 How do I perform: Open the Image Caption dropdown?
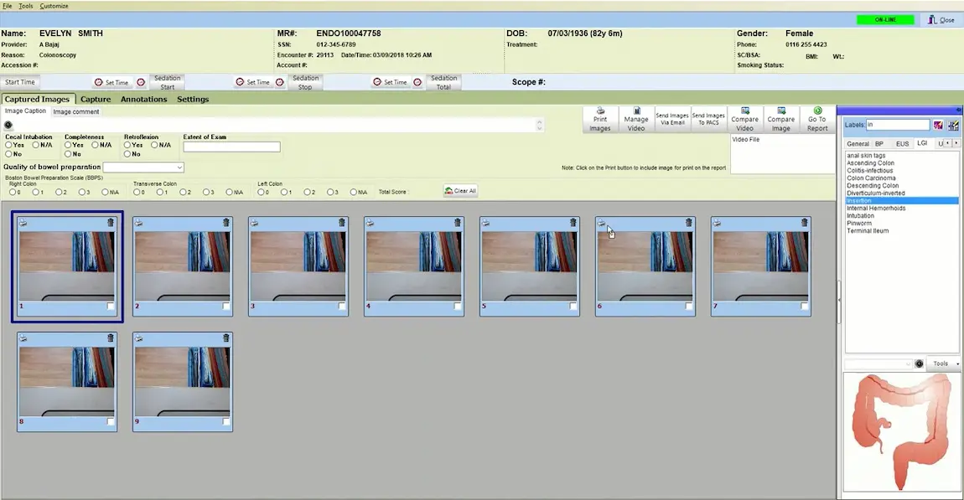coord(541,124)
